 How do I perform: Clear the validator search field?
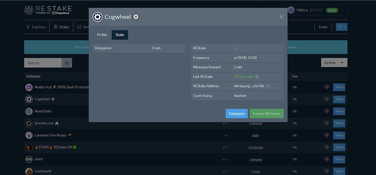tap(67, 63)
